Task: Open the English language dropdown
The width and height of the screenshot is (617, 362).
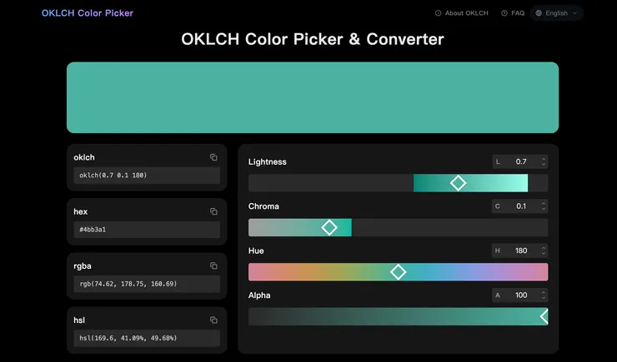Action: (557, 13)
